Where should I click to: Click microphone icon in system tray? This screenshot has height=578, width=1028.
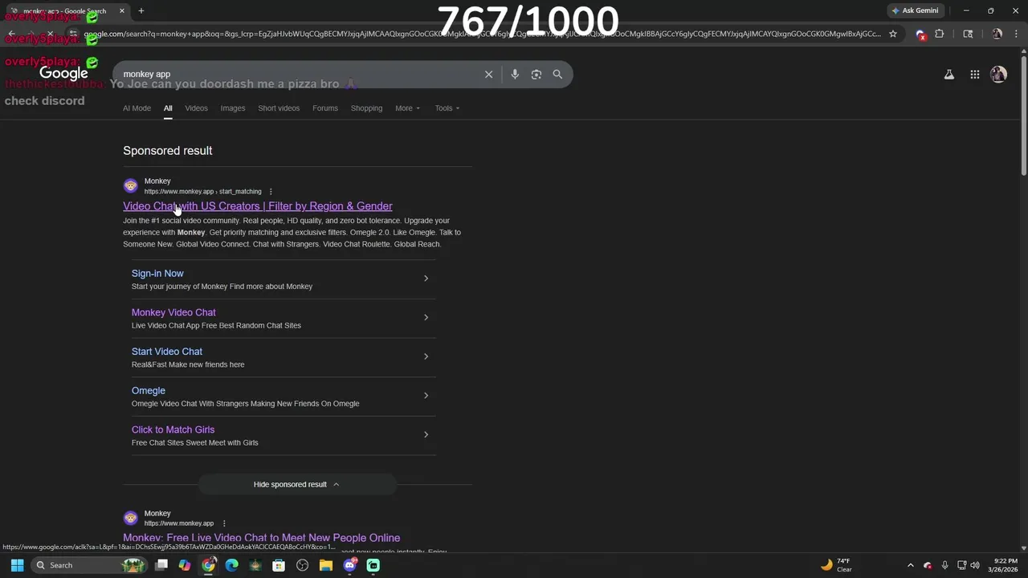point(944,565)
